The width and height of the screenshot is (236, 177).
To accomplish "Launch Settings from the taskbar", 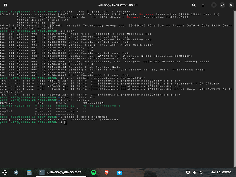I will coord(16,172).
